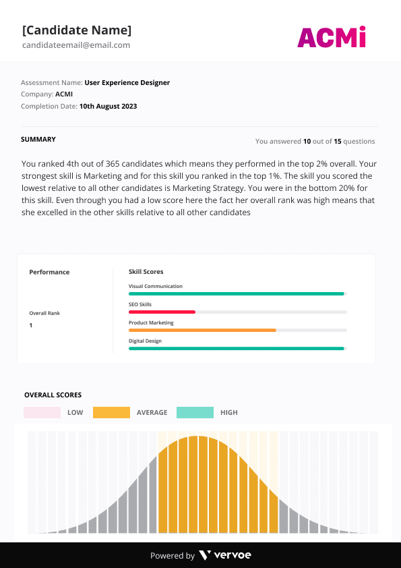Click the ACMi company logo
Viewport: 401px width, 568px height.
332,37
